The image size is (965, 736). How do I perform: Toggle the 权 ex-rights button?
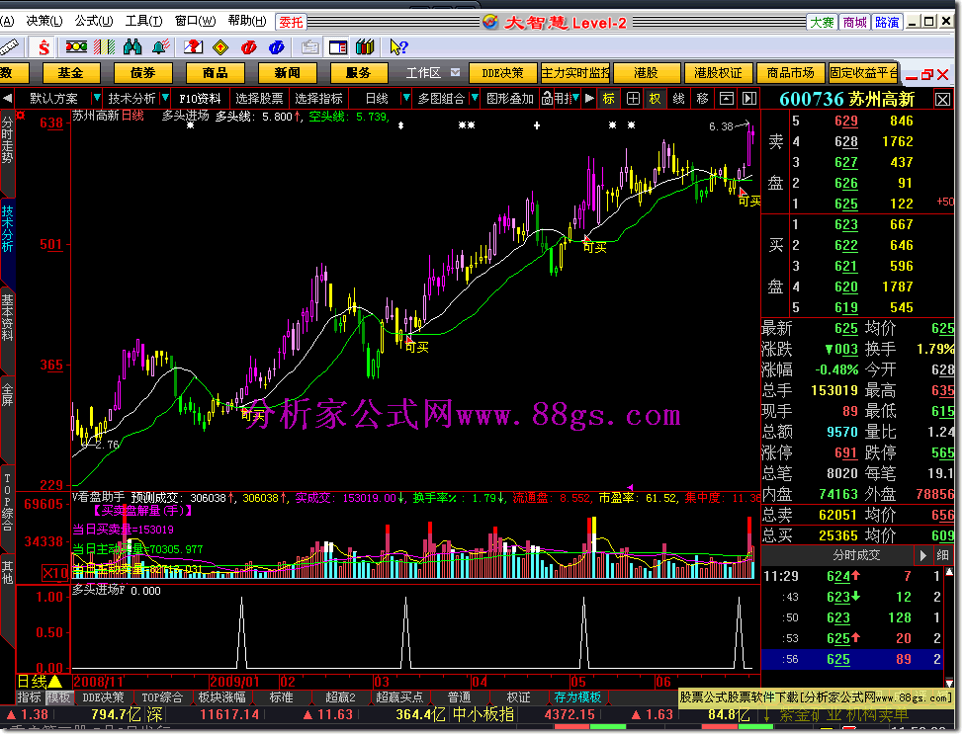coord(655,99)
